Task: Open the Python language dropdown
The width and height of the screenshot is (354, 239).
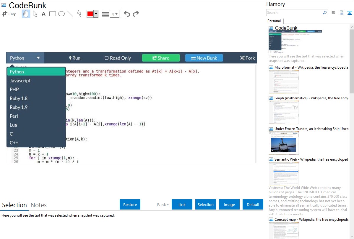Action: pyautogui.click(x=25, y=58)
